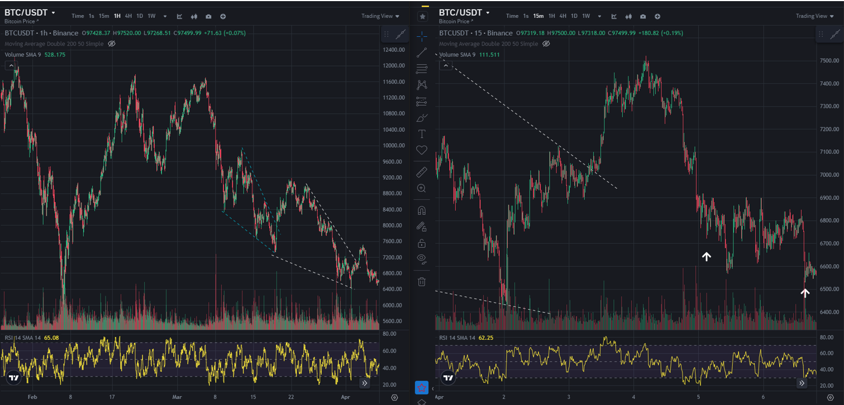Select the ruler measure tool
The height and width of the screenshot is (405, 844).
(x=422, y=172)
